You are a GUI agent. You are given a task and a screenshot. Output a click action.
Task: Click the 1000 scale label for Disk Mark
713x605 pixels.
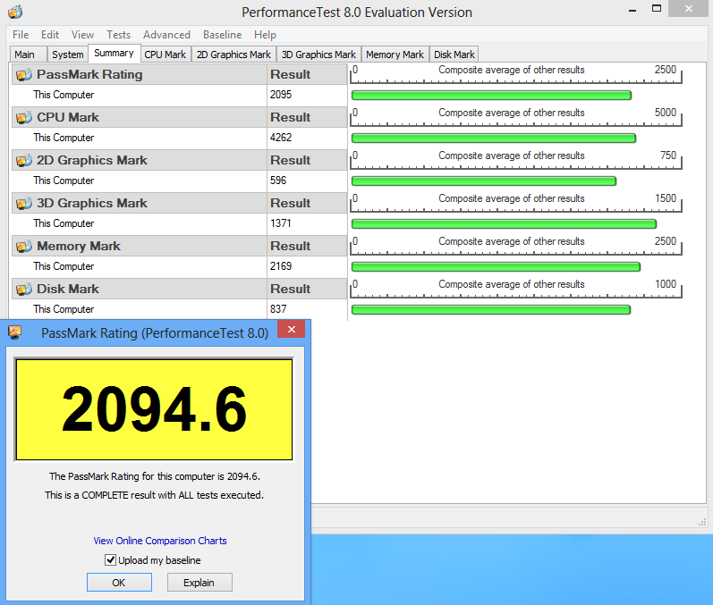(666, 284)
